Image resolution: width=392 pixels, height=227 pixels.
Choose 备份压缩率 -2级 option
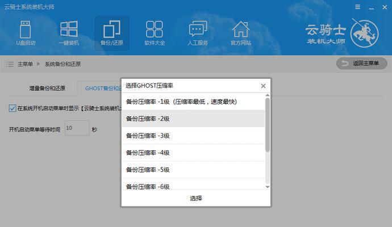click(x=193, y=119)
